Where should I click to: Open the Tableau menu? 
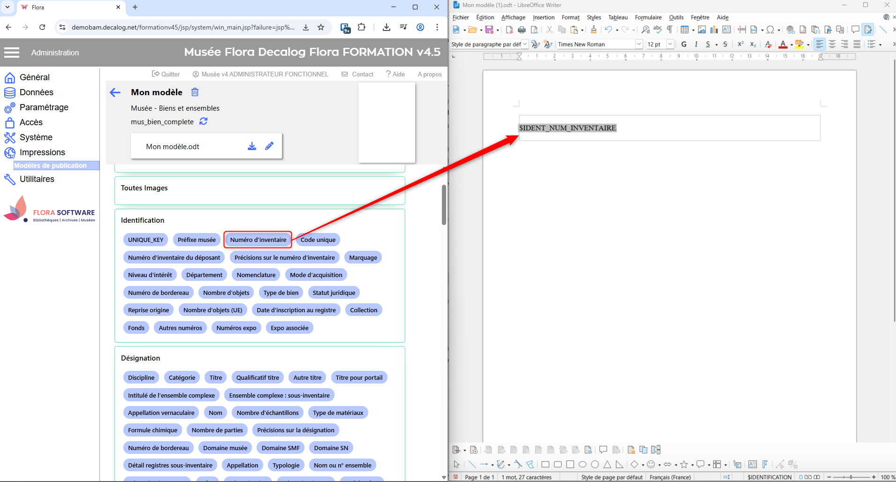tap(617, 17)
